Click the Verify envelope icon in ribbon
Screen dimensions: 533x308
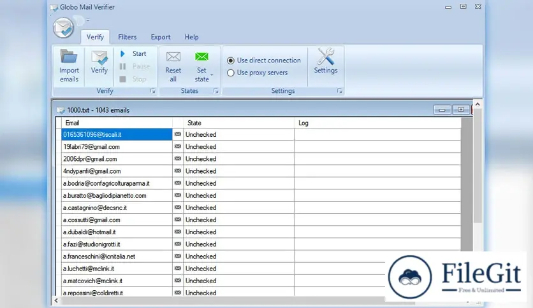99,57
